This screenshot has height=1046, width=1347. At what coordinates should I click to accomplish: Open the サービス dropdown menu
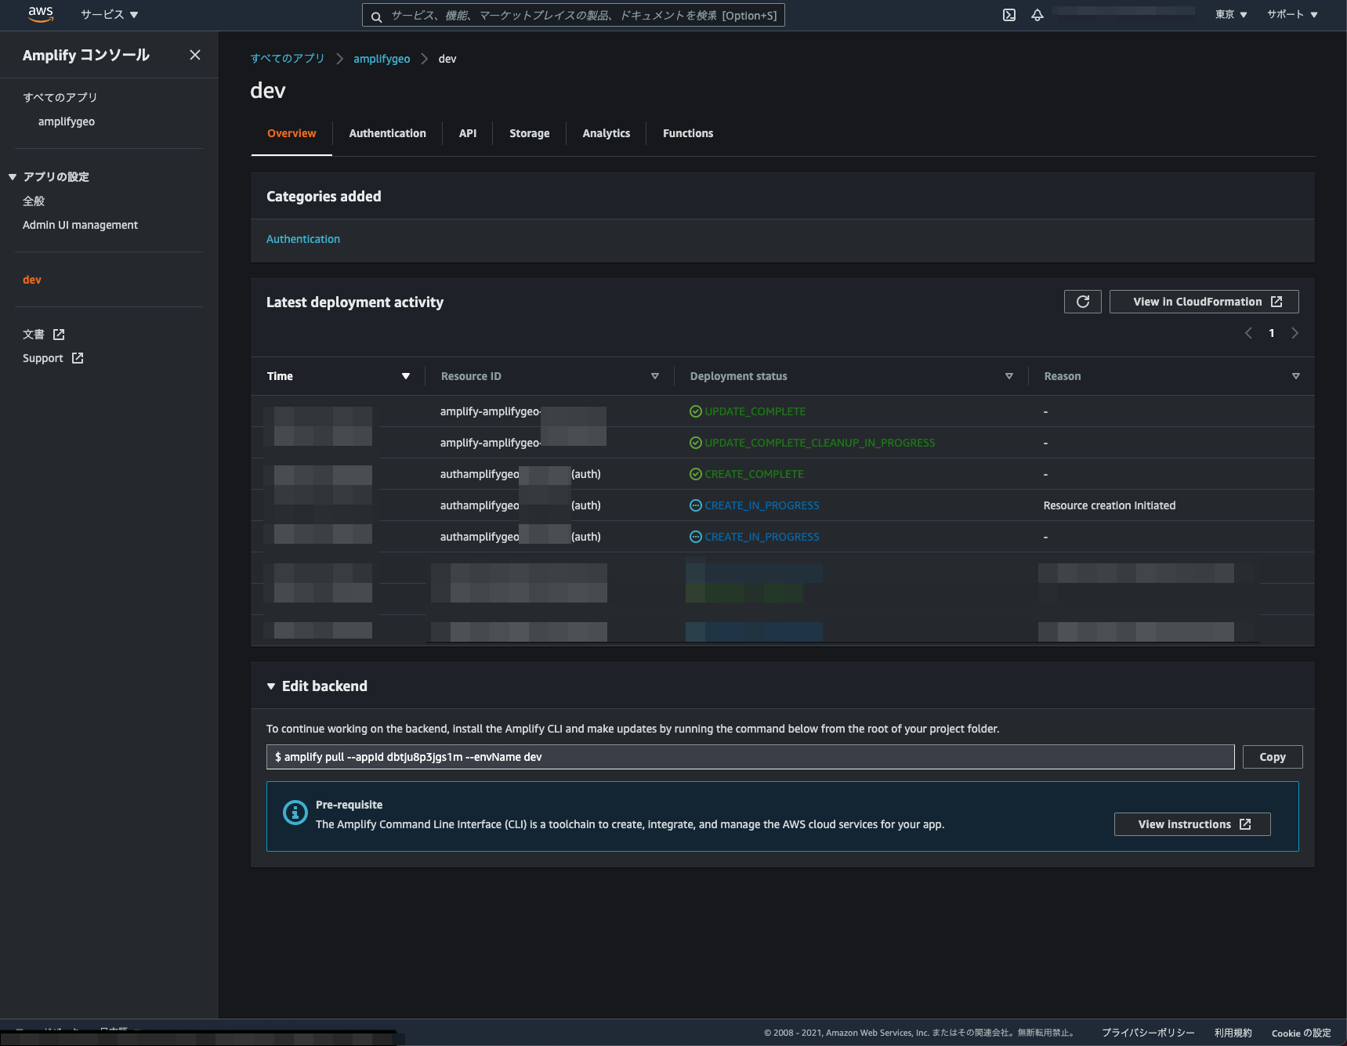(x=109, y=15)
